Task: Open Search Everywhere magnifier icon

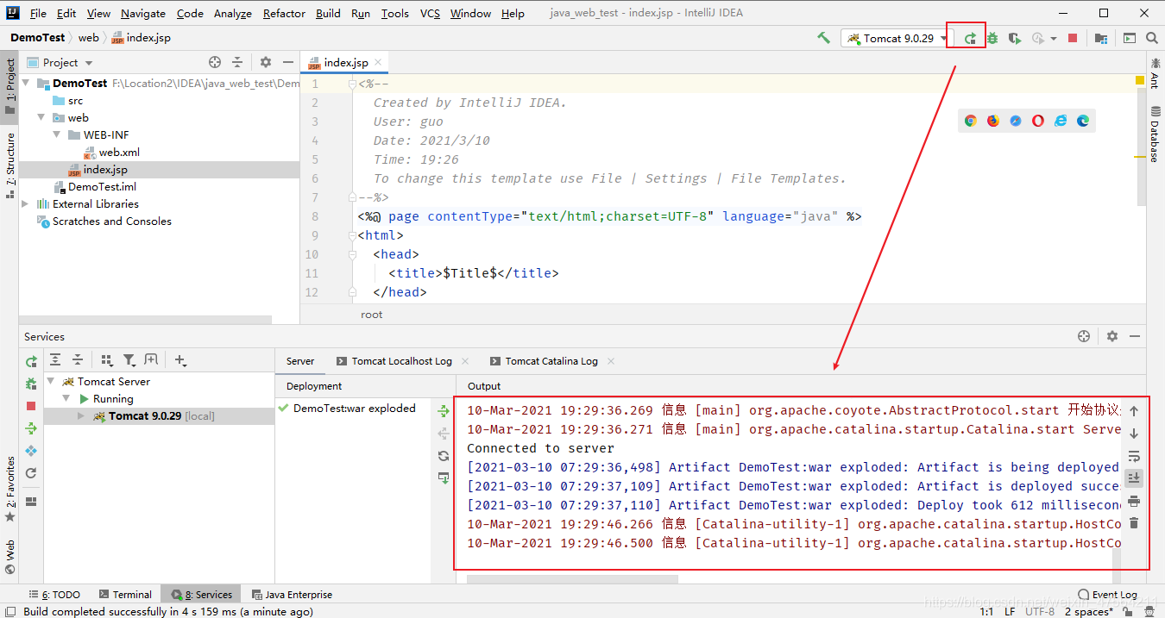Action: coord(1151,38)
